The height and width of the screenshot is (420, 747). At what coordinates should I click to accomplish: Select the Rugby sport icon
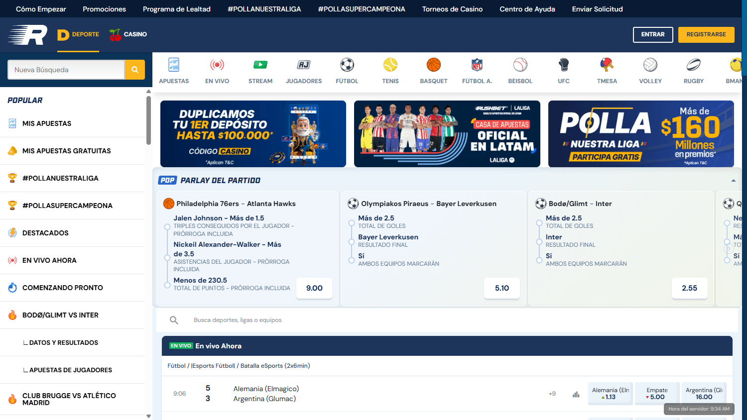[693, 70]
